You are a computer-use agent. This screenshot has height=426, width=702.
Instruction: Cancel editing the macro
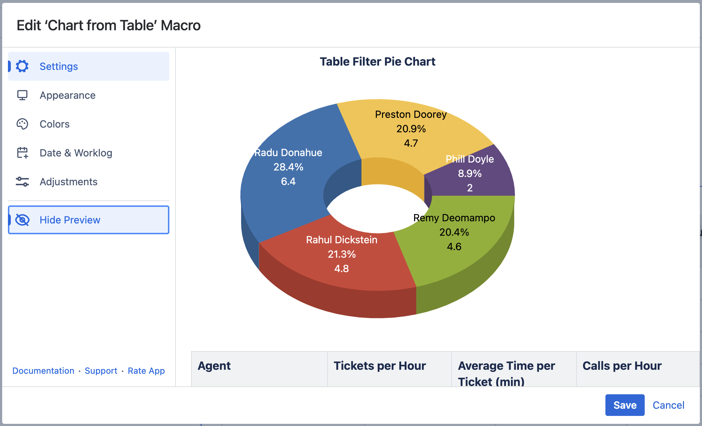(668, 405)
